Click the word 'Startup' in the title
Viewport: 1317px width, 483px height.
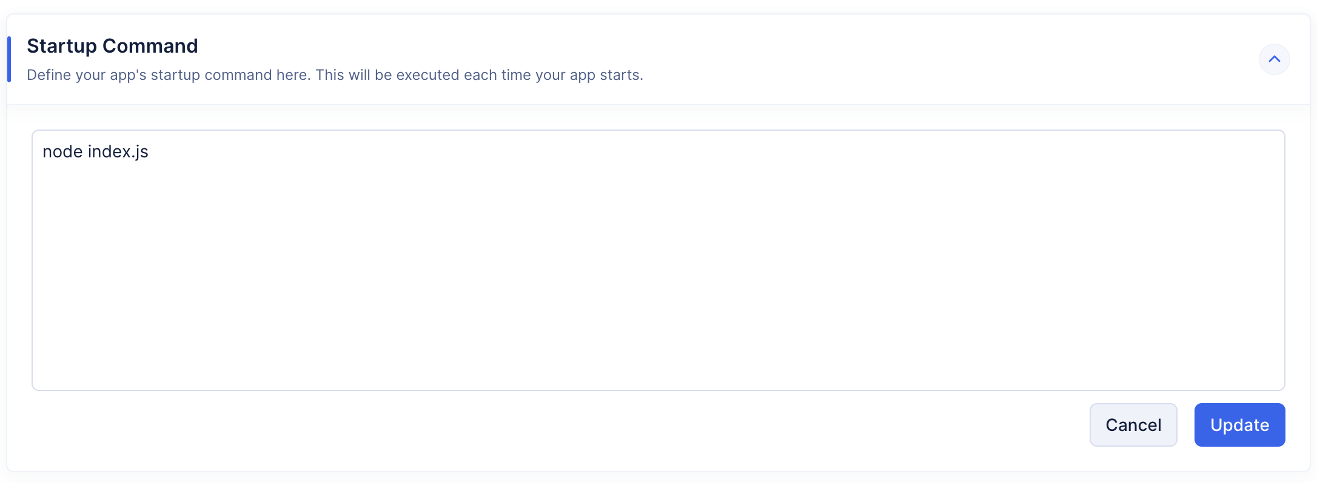tap(62, 46)
